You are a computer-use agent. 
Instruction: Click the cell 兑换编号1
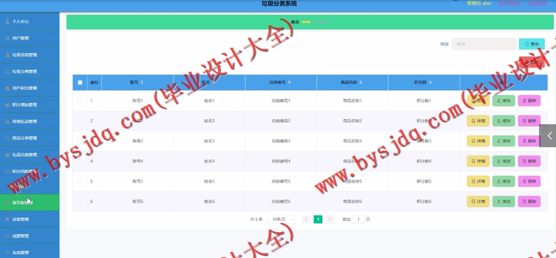[x=281, y=101]
